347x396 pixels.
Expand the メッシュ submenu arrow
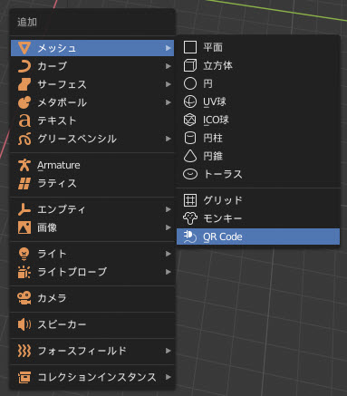[169, 48]
